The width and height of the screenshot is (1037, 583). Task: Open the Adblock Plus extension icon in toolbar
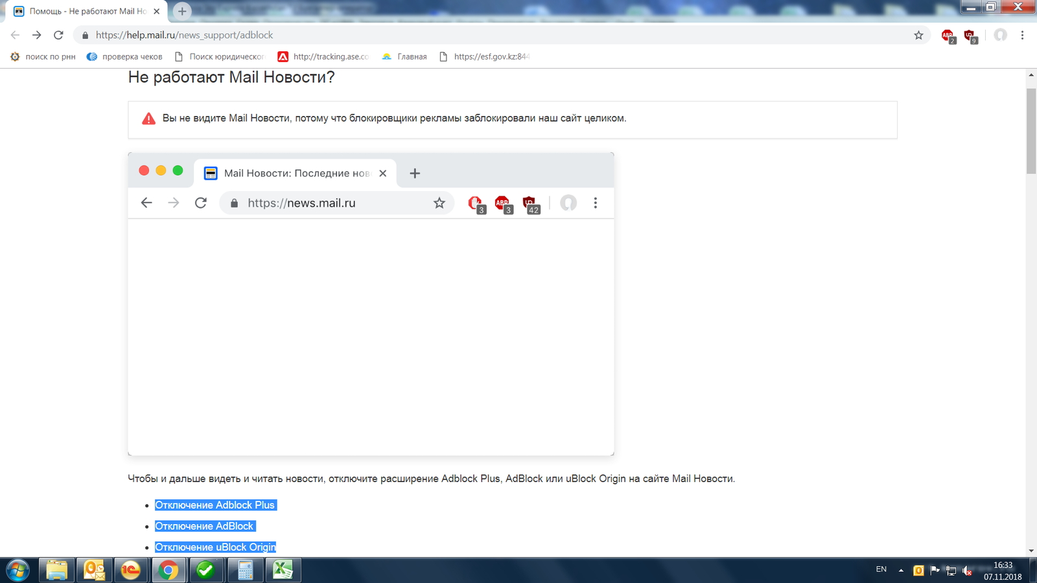[948, 36]
